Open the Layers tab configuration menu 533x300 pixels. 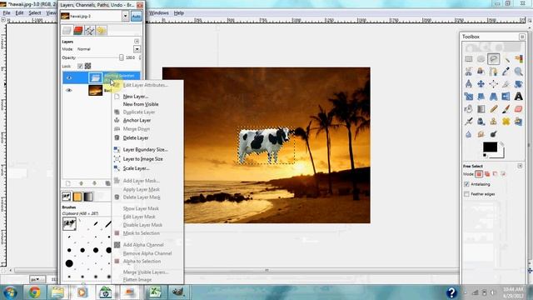[137, 42]
